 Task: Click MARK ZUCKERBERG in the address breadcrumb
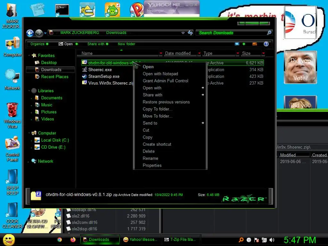pos(79,33)
